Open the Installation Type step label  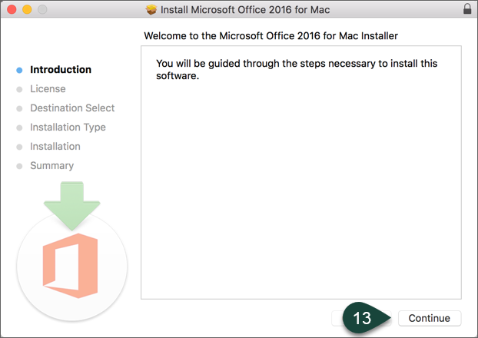[68, 128]
